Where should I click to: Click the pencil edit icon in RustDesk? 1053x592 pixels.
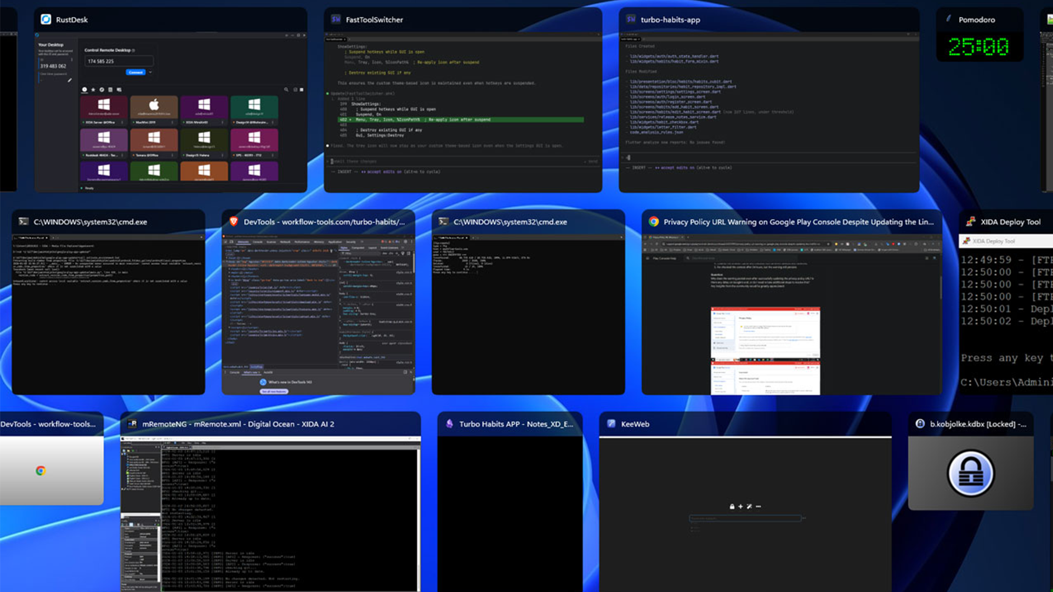[70, 80]
